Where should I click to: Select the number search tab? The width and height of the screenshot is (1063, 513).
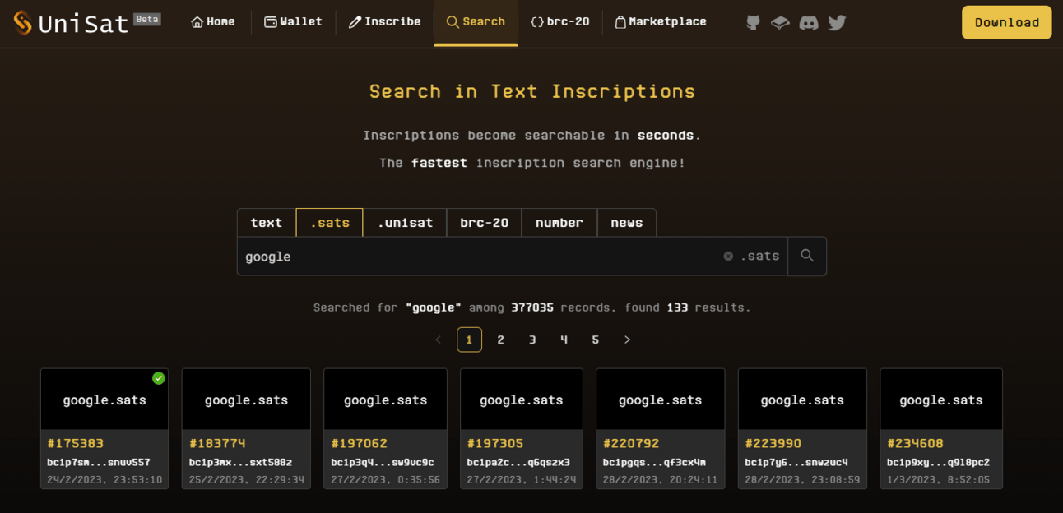pyautogui.click(x=559, y=223)
